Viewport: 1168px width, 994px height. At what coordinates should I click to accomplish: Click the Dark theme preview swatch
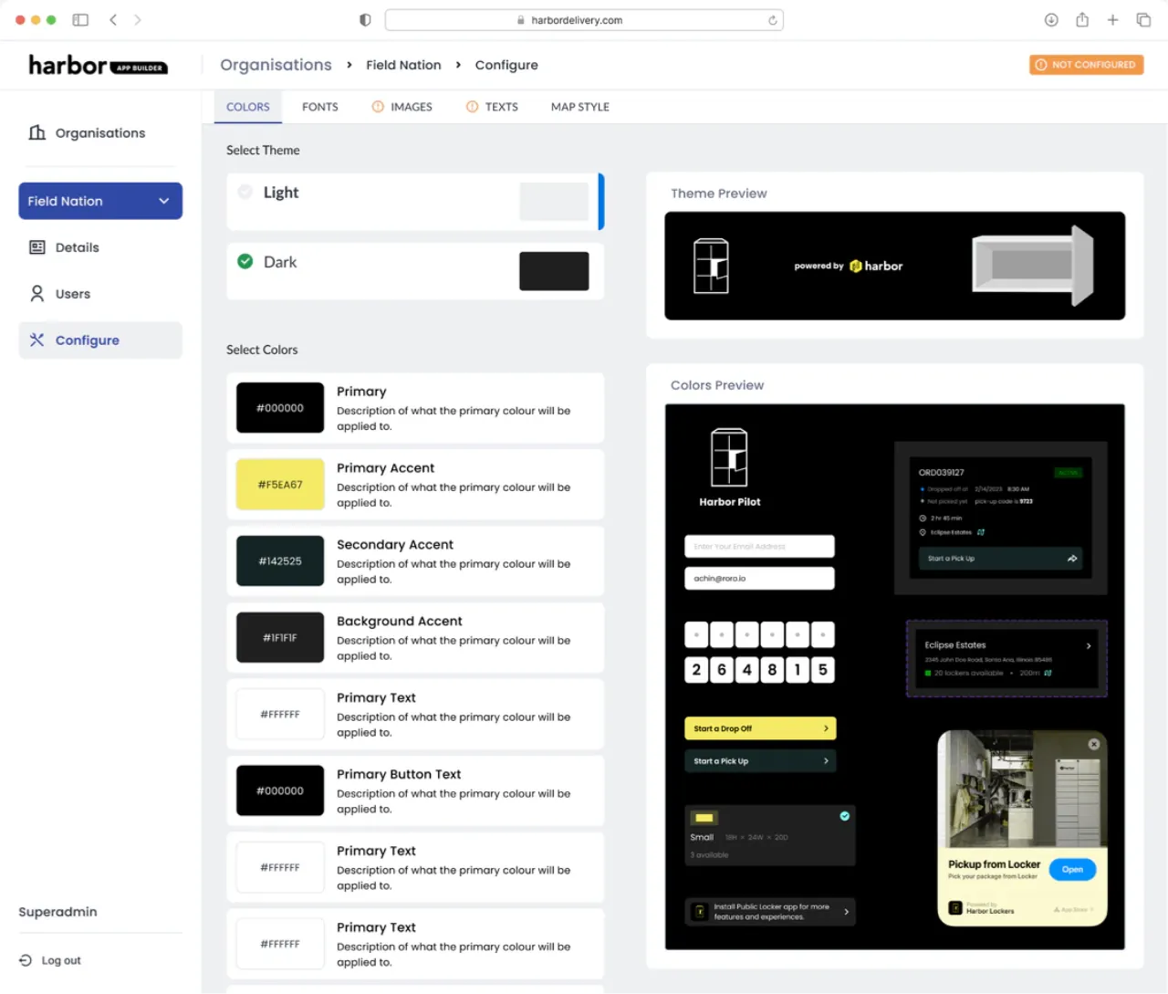[x=554, y=271]
